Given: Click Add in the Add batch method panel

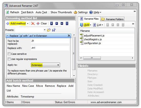Looking at the screenshot, I should point(71,86).
